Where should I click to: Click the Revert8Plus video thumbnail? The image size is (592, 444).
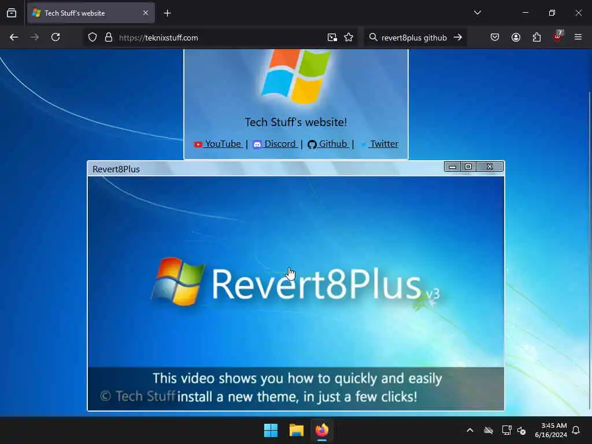(295, 293)
